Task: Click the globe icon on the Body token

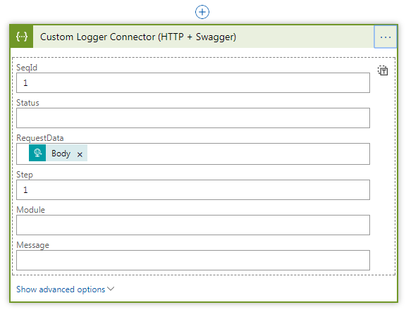Action: point(37,153)
